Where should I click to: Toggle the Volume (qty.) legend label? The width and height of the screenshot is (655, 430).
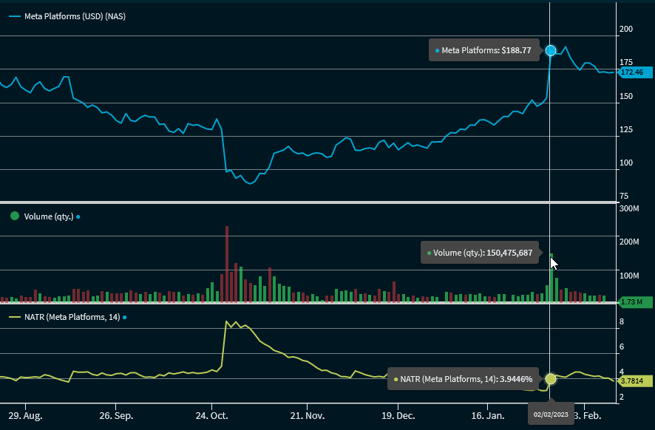(49, 216)
